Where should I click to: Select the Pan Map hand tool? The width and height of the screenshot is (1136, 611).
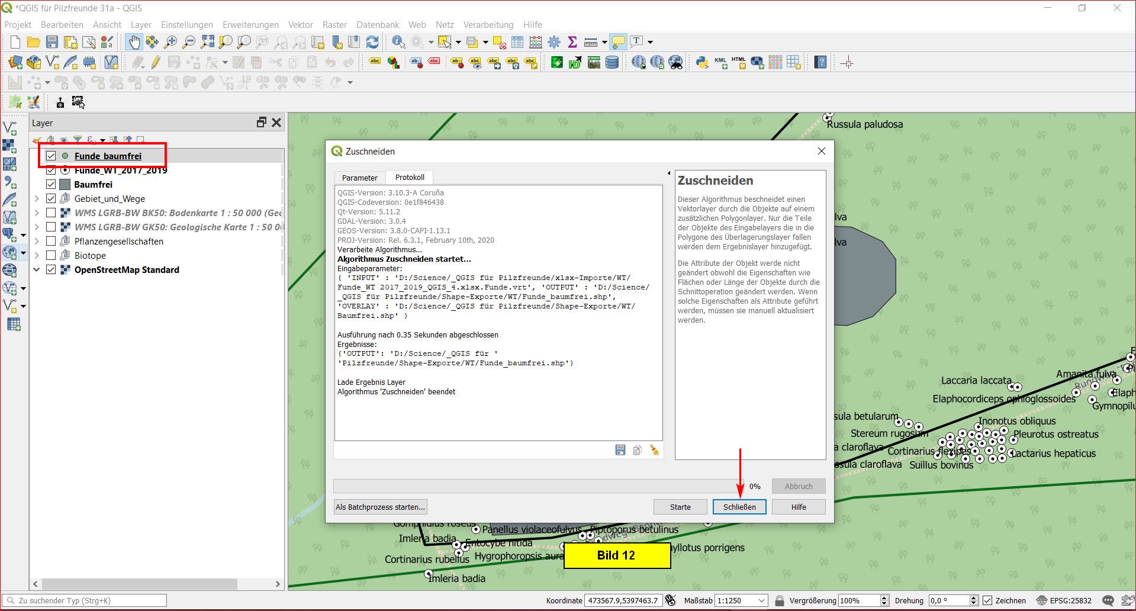pos(134,42)
